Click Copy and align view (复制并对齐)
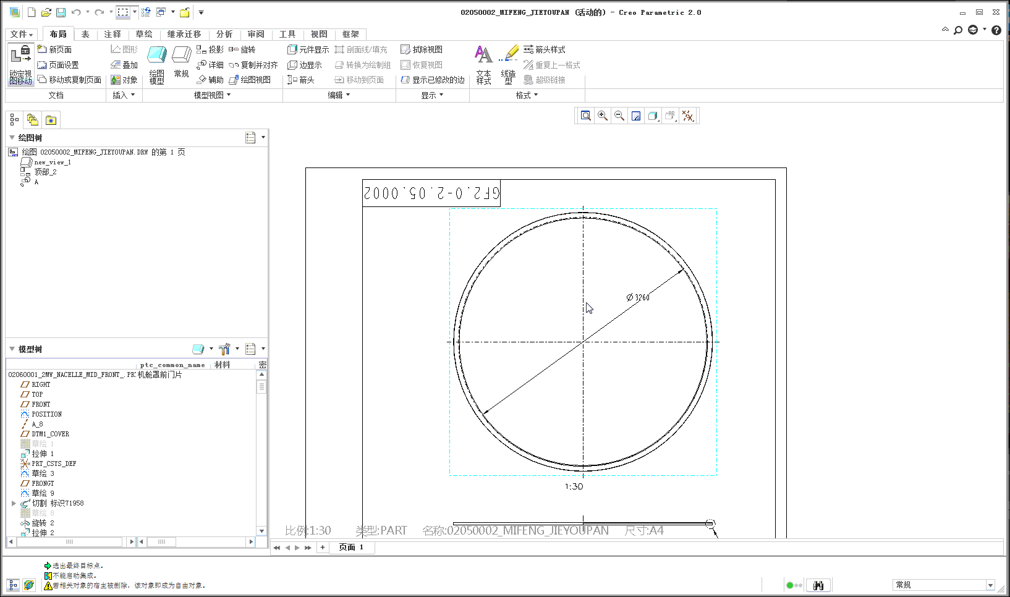This screenshot has height=597, width=1010. tap(253, 65)
